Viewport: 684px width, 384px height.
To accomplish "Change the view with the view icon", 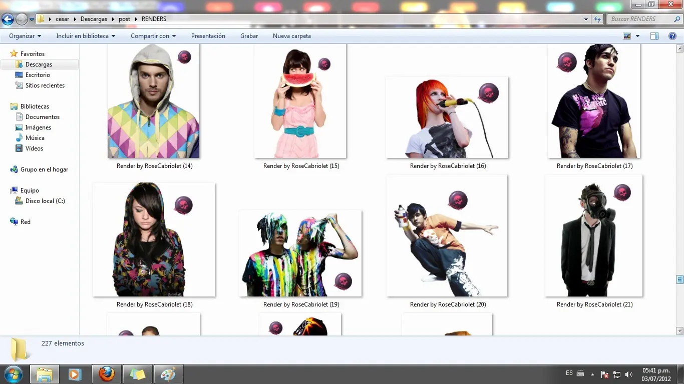I will click(x=627, y=36).
